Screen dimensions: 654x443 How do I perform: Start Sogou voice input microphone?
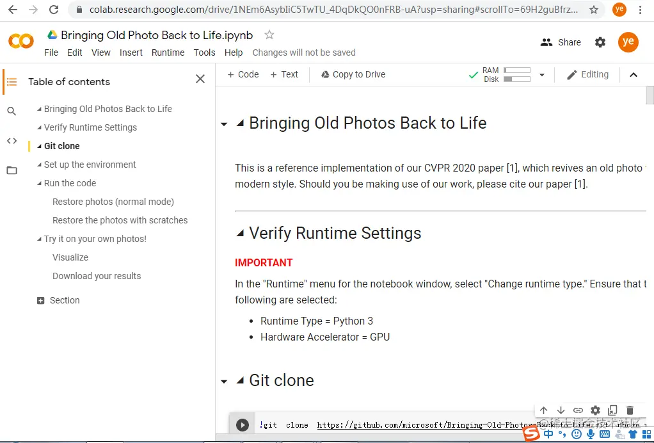click(590, 434)
